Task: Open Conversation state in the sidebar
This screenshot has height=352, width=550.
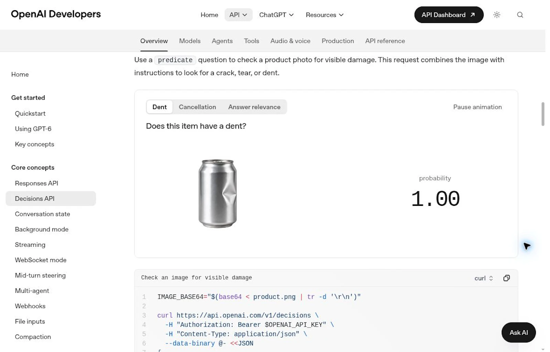Action: pyautogui.click(x=42, y=214)
